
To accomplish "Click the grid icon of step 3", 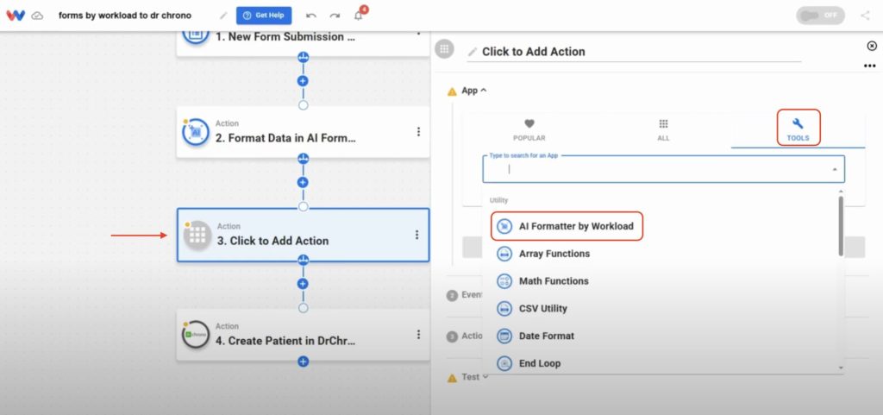I will tap(197, 235).
